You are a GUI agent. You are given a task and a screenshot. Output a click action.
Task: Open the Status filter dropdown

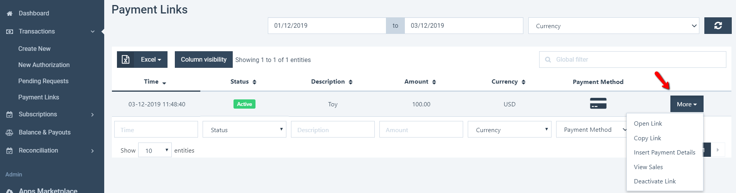pos(244,129)
